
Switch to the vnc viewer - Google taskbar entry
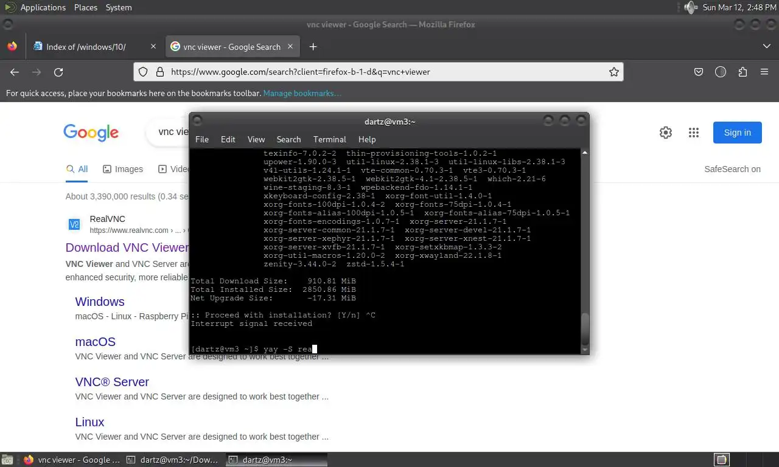pyautogui.click(x=72, y=460)
